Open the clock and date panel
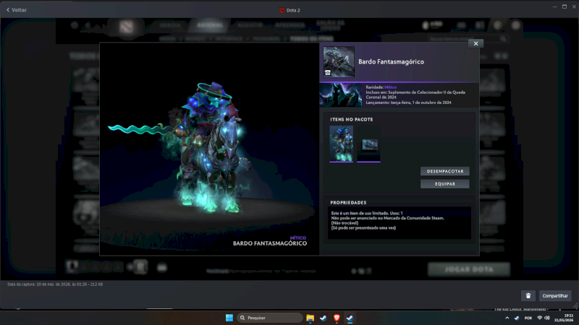579x325 pixels. click(x=564, y=318)
